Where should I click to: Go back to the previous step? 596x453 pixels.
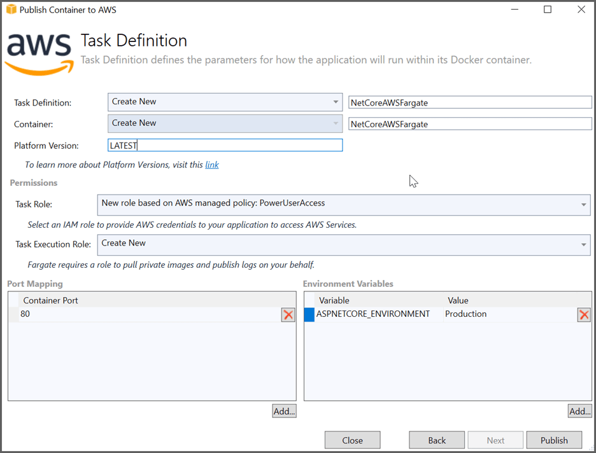437,440
